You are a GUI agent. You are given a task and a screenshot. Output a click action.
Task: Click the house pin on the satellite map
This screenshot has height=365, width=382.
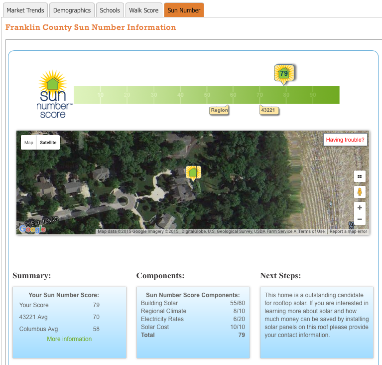193,173
